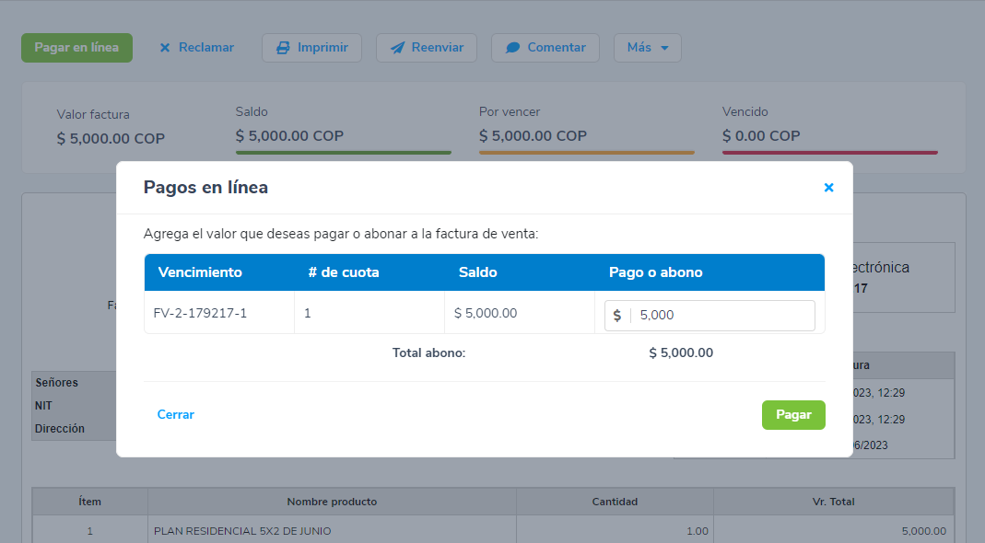
Task: Click the Reclamar X icon
Action: point(165,48)
